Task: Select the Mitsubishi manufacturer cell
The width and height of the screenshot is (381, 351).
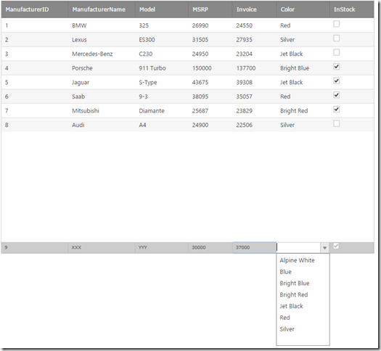Action: (102, 111)
